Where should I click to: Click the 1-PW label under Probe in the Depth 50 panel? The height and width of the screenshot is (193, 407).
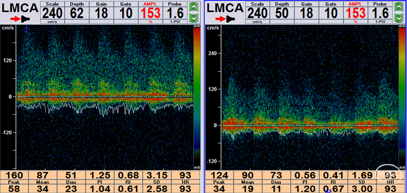380,22
